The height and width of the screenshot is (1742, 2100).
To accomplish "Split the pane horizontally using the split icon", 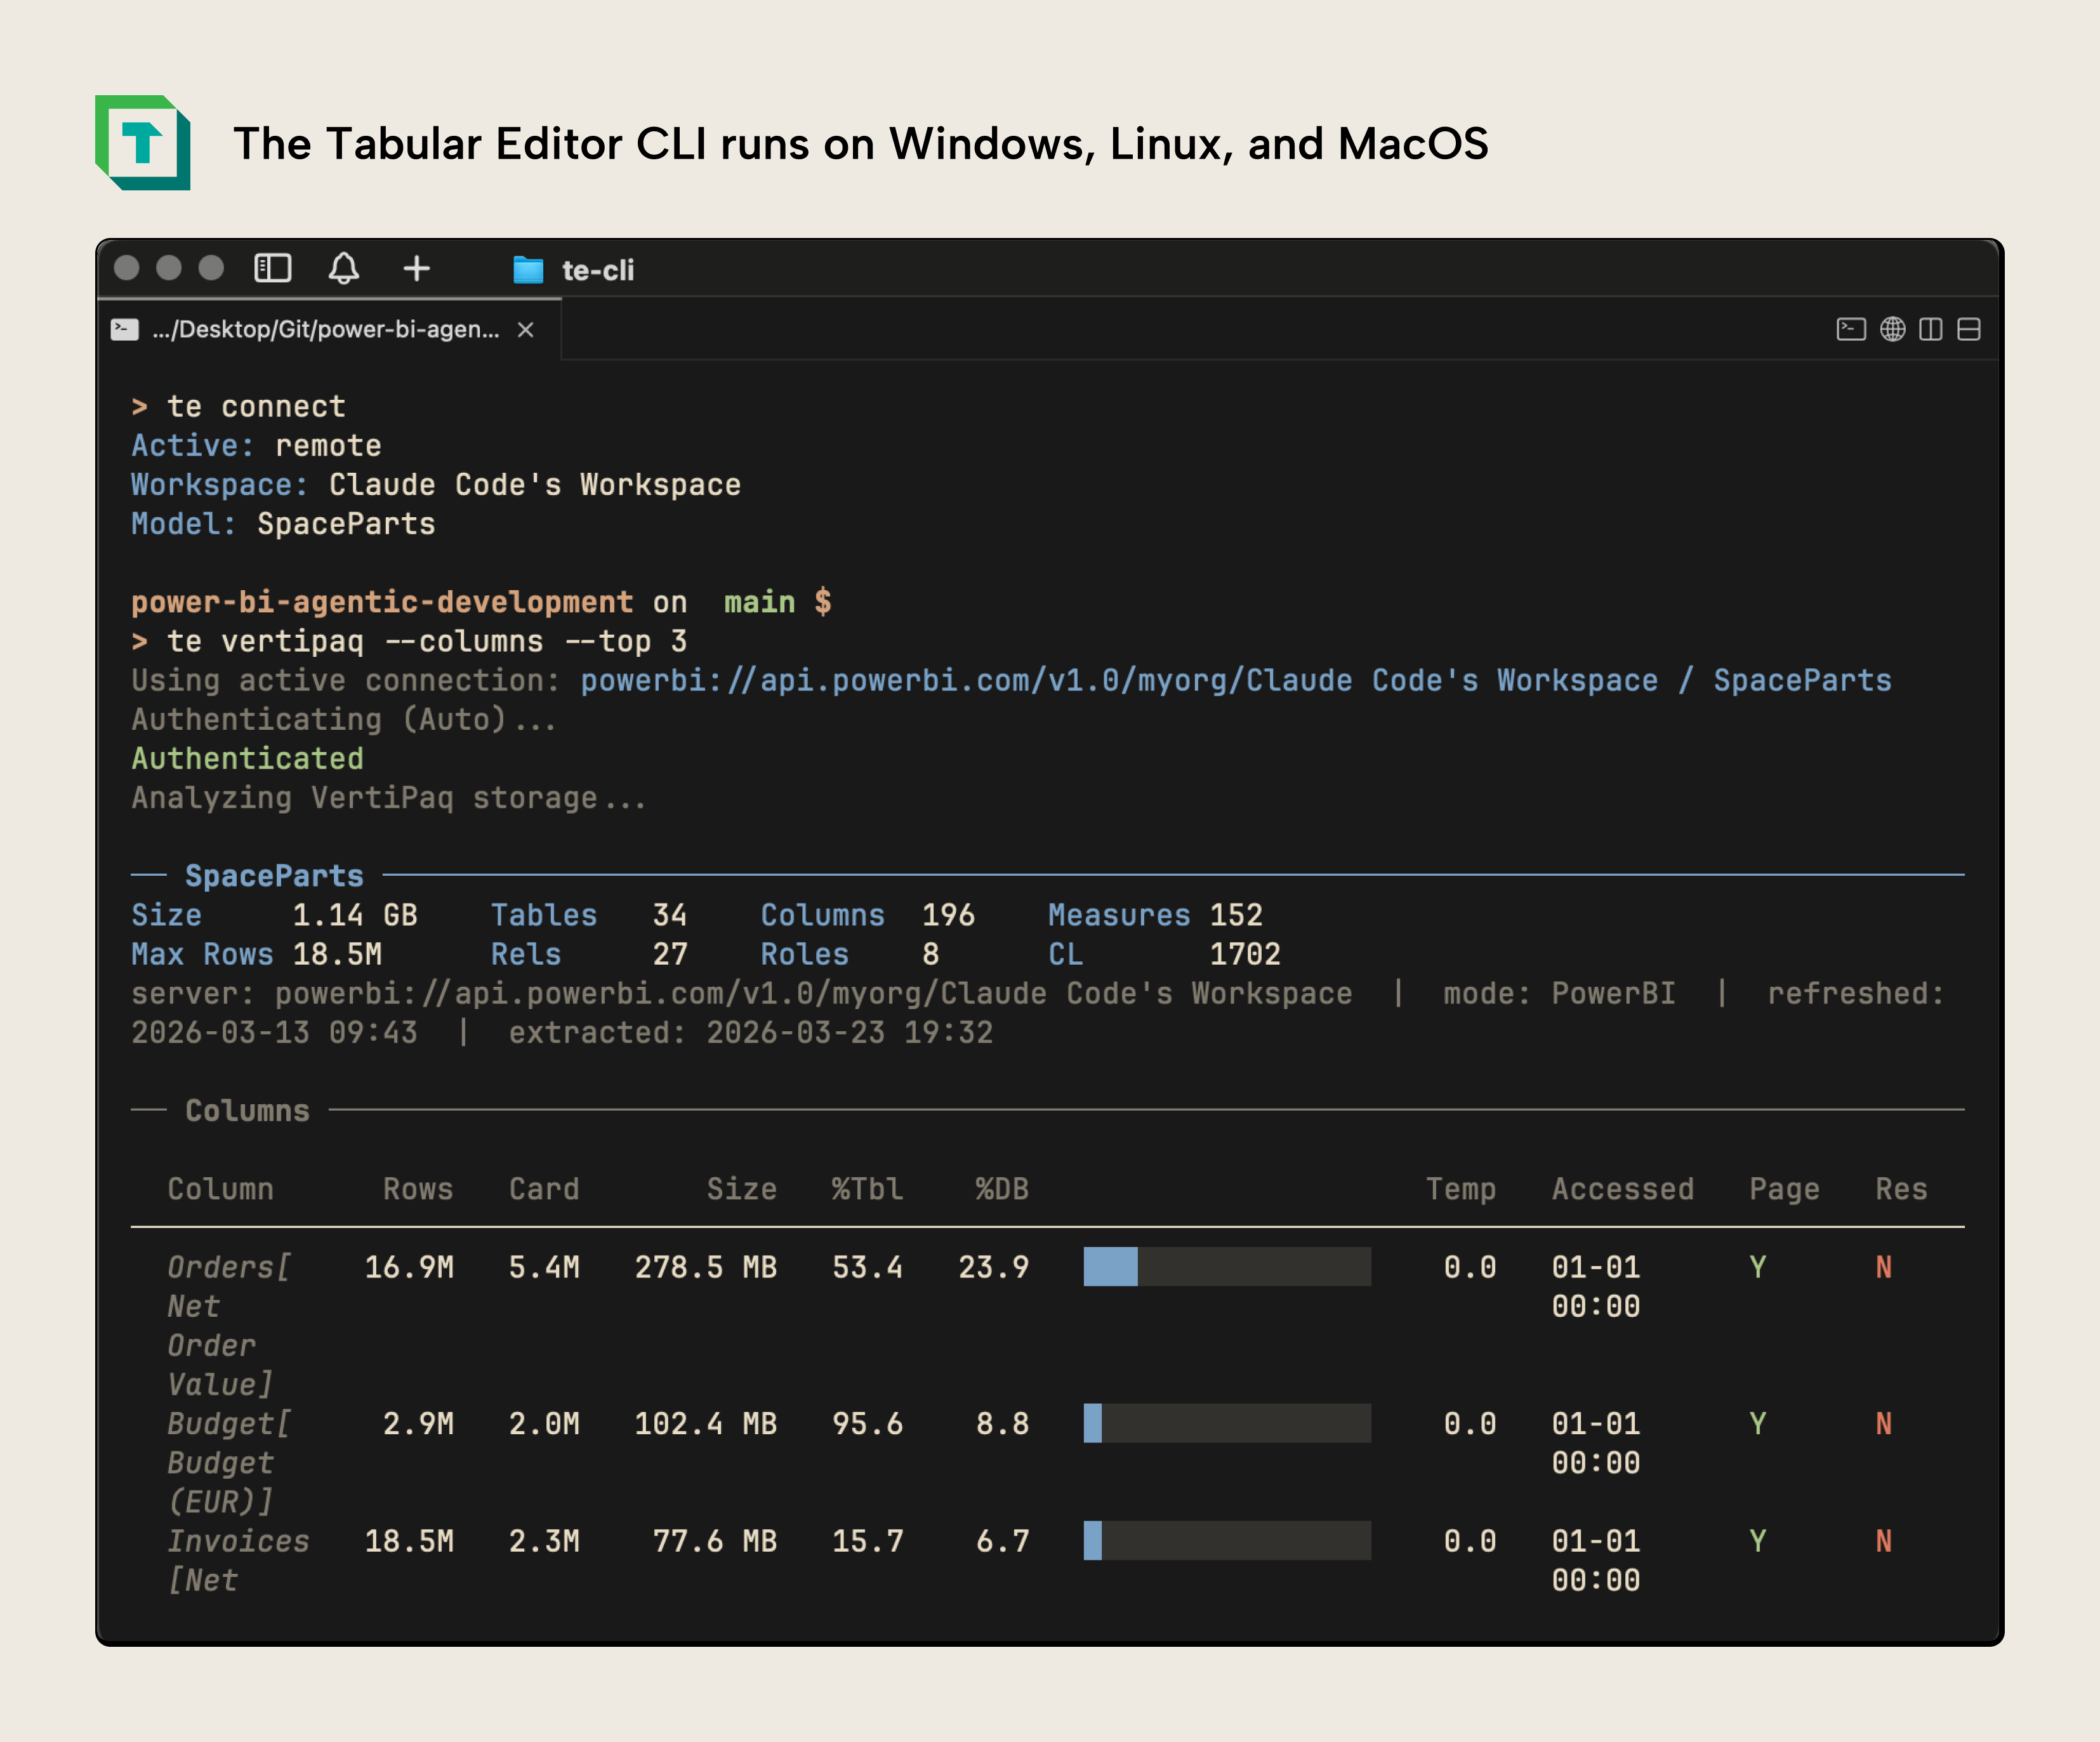I will [x=1968, y=328].
